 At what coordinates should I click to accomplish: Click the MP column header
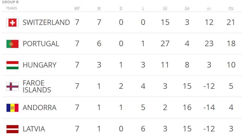77,8
